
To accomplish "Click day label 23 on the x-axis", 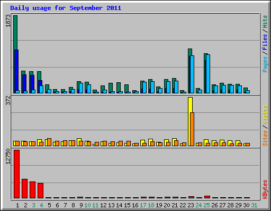I will coord(191,205).
